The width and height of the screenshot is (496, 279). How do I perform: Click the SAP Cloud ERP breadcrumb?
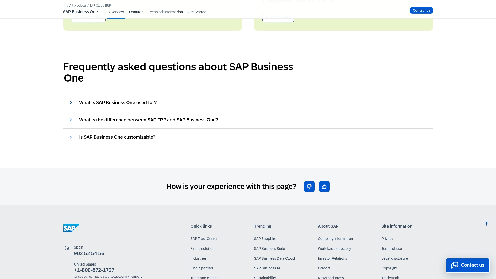(100, 6)
